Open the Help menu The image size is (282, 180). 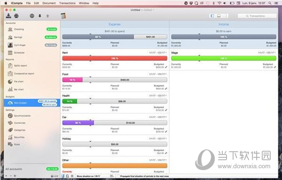pos(95,3)
